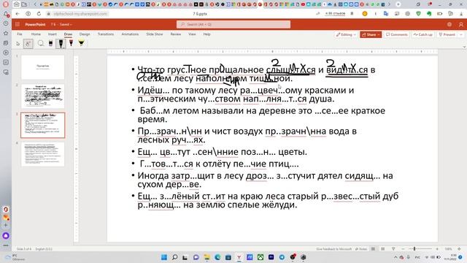Open browser downloads icon
This screenshot has width=467, height=263.
(x=461, y=14)
